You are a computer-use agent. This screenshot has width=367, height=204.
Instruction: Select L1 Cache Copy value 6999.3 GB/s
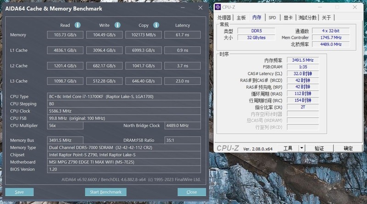coord(144,50)
